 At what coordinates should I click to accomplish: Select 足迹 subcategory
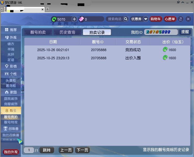coord(11,60)
